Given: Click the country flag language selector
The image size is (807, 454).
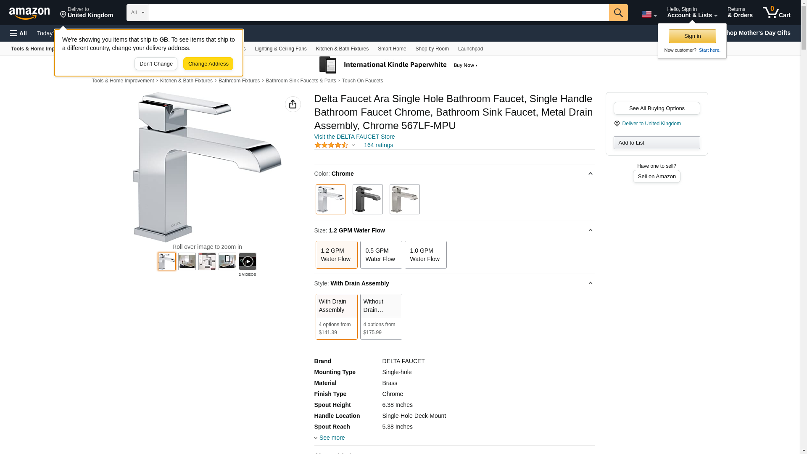Looking at the screenshot, I should pos(649,14).
